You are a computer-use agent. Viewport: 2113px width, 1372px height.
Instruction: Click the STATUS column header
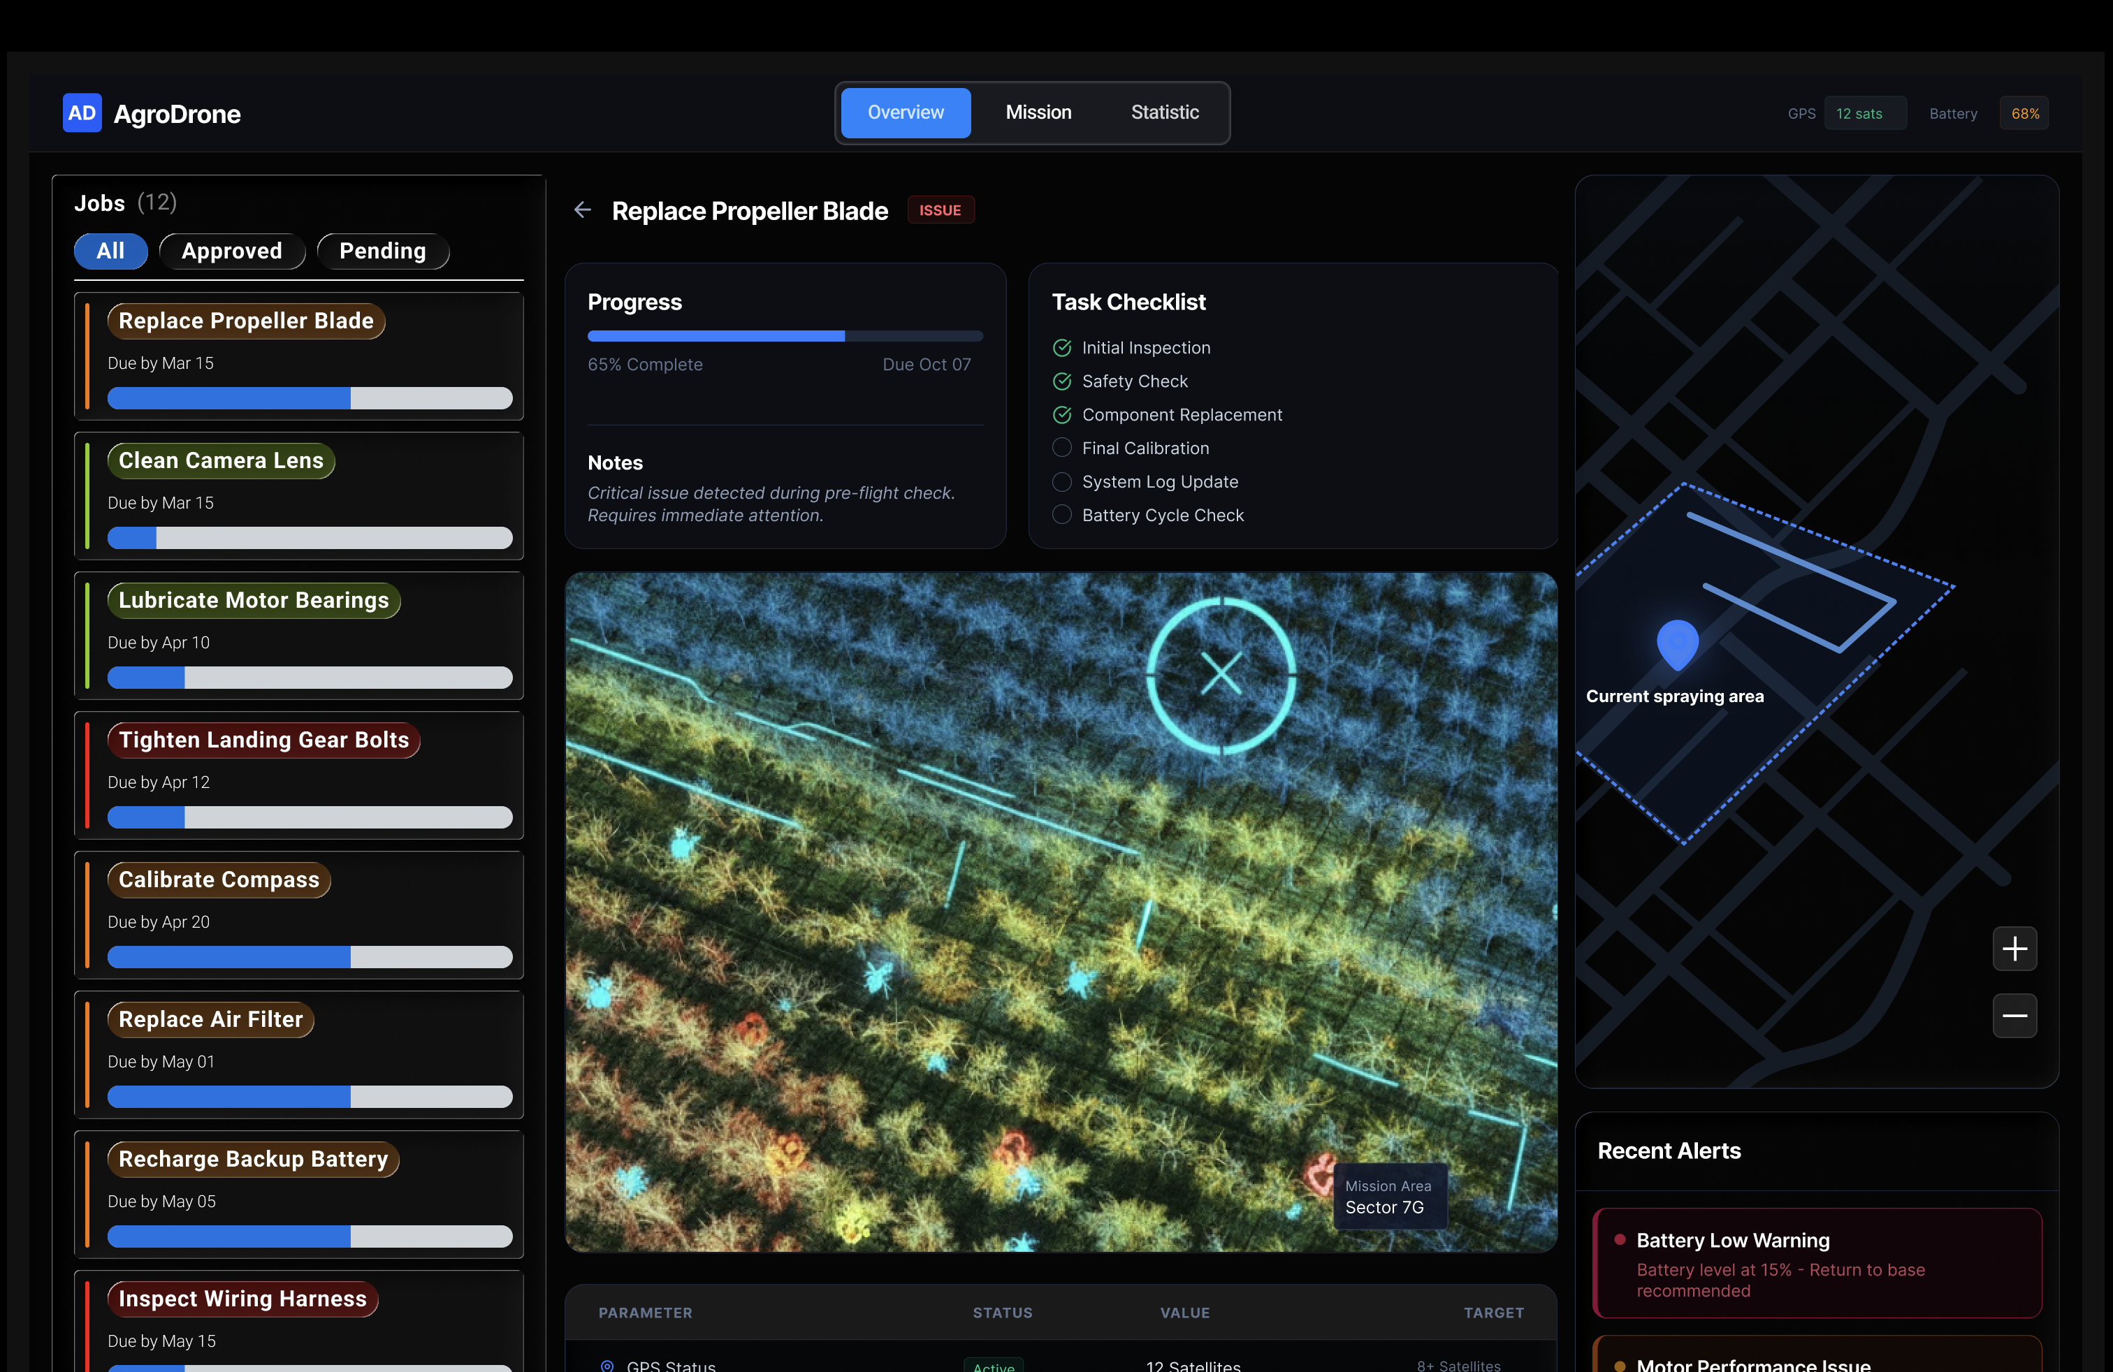pos(1002,1312)
